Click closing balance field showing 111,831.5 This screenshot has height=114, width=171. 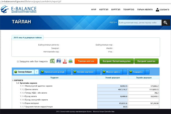(x=144, y=90)
